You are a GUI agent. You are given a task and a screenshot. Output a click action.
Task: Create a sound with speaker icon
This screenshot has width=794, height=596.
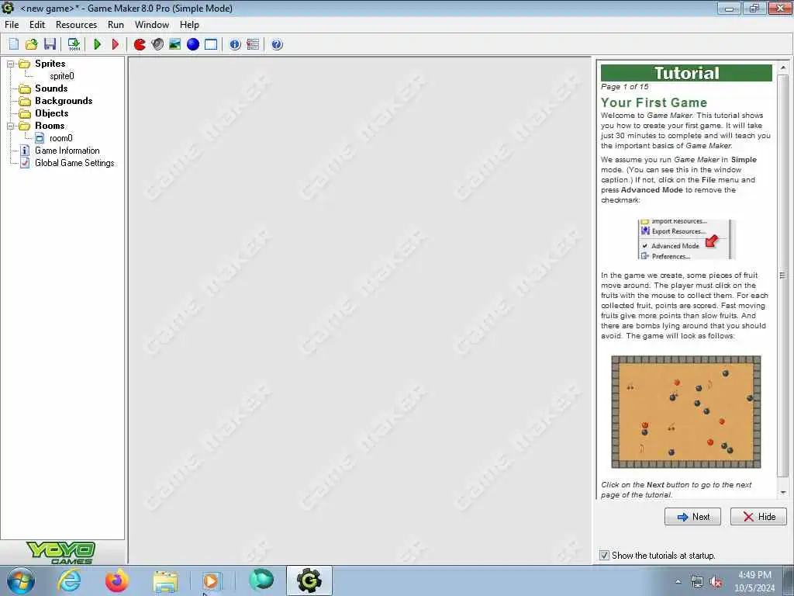coord(157,44)
